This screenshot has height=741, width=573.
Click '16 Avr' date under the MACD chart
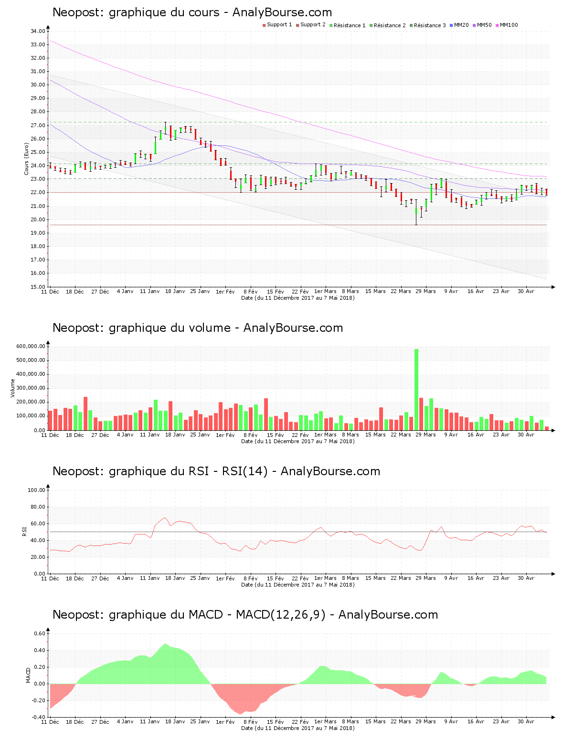pos(476,721)
